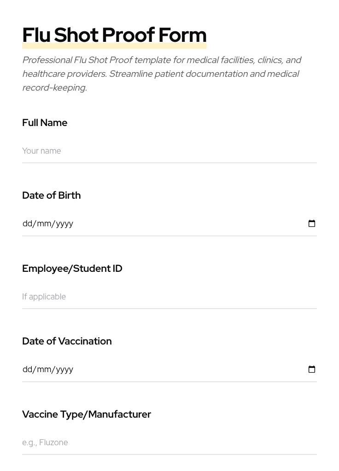Click the Vaccine Type/Manufacturer label
339x471 pixels.
pos(87,414)
